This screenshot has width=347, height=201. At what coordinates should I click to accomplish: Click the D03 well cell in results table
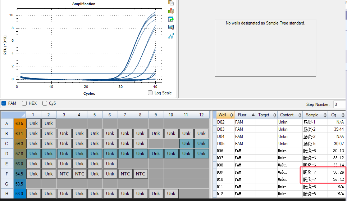[225, 129]
